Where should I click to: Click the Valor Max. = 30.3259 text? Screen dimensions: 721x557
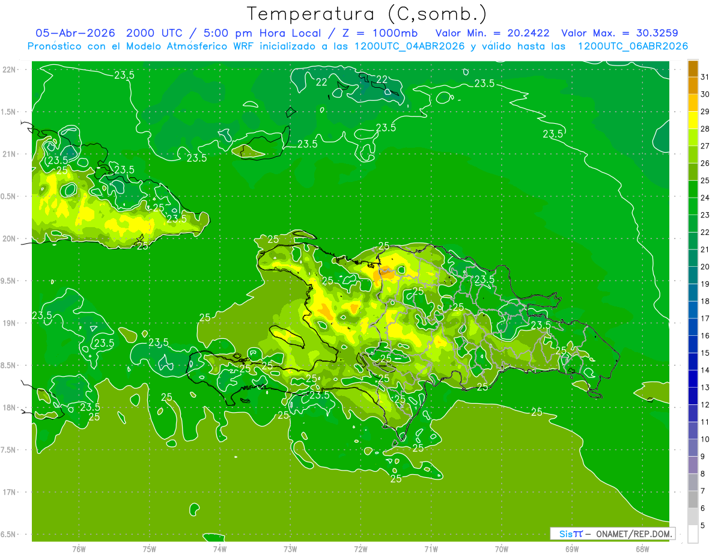click(619, 33)
